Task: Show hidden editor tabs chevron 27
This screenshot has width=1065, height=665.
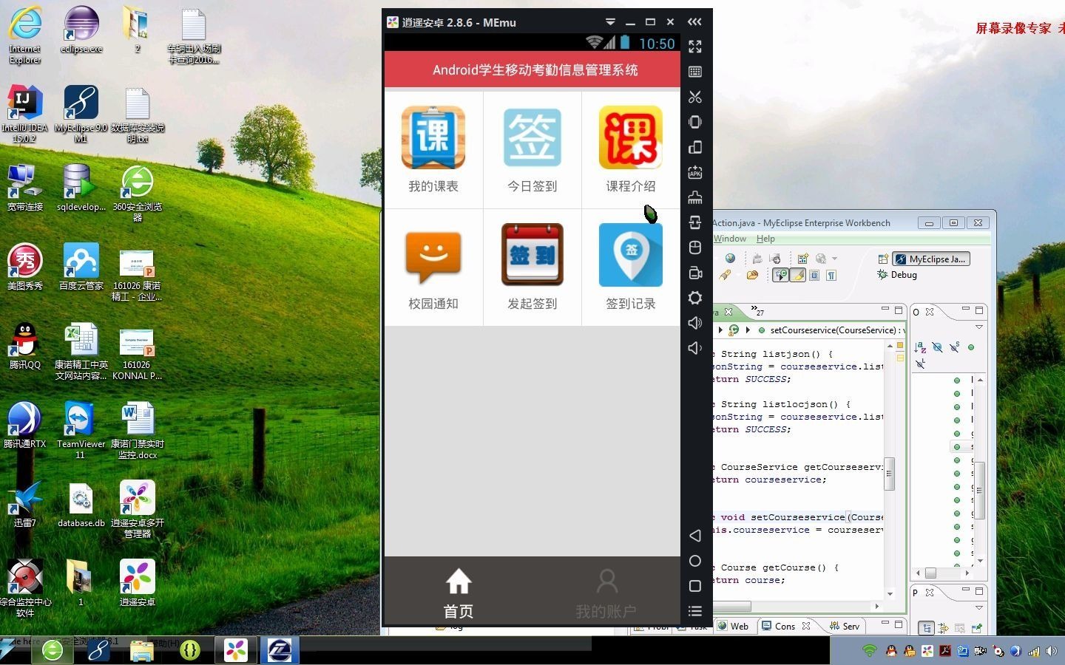Action: point(757,310)
